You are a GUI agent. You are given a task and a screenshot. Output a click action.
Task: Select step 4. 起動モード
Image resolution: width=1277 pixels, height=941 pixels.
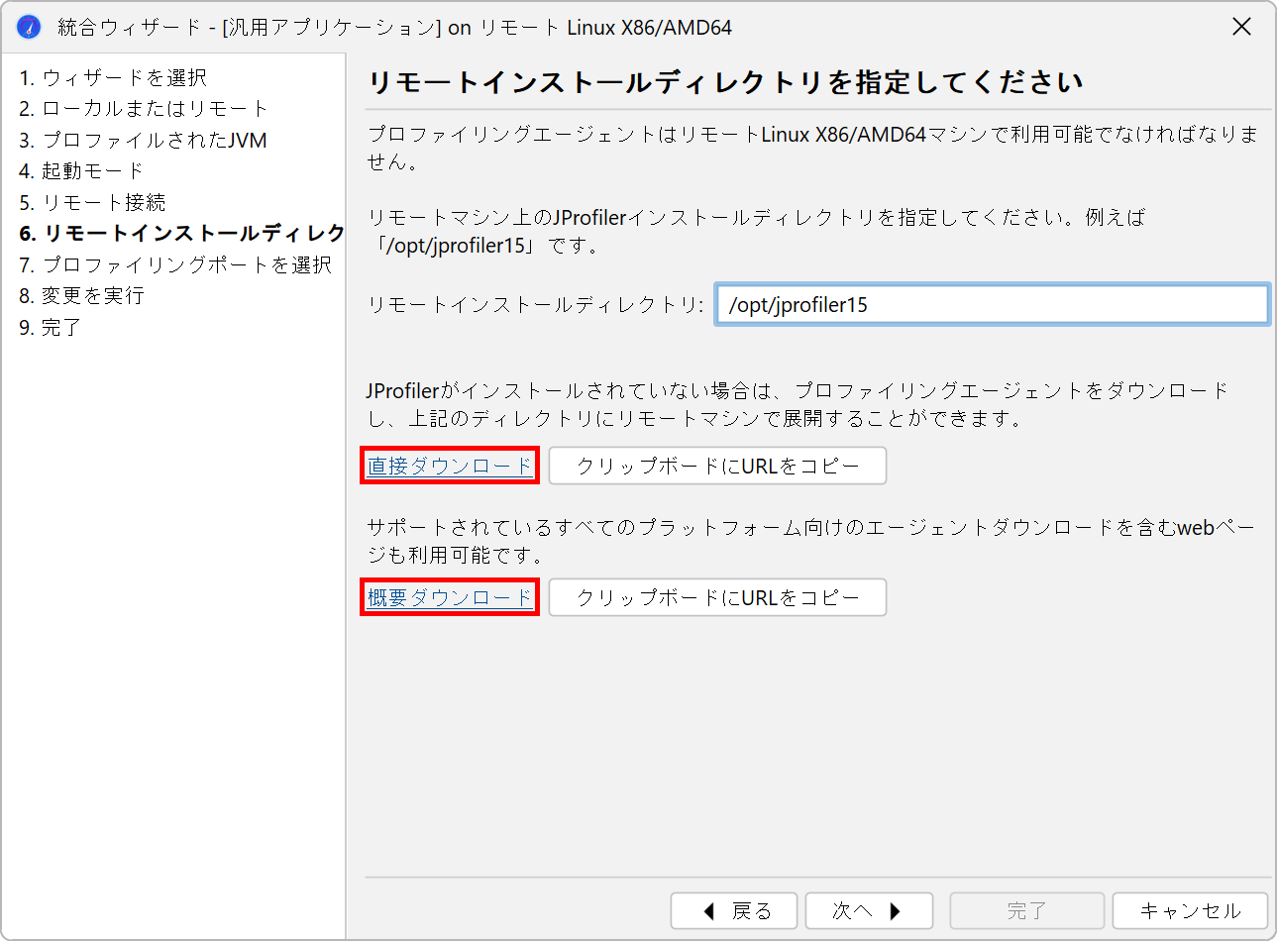[x=81, y=170]
